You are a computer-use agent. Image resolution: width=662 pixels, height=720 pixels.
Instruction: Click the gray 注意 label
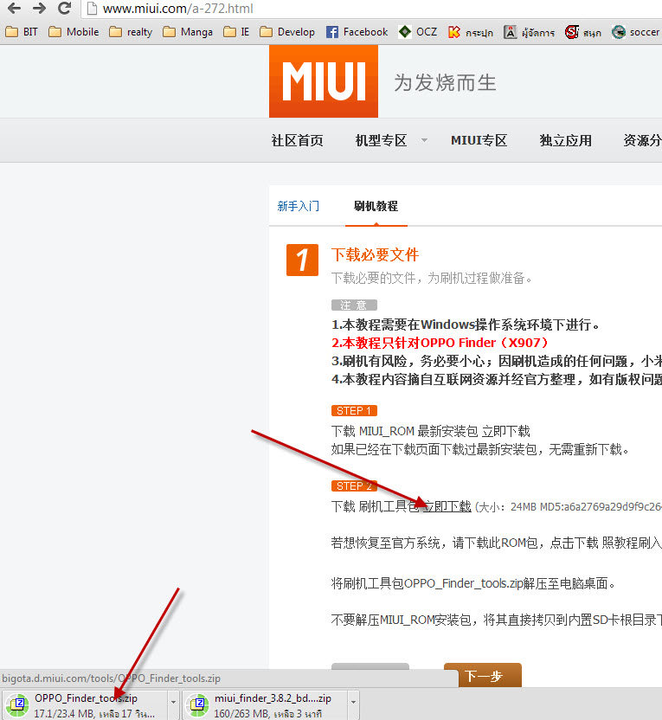[354, 305]
